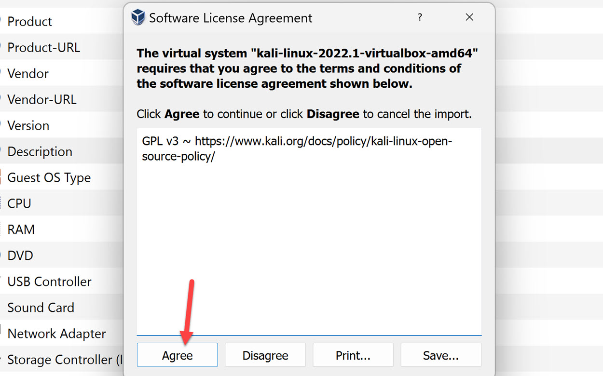Select the RAM row
The height and width of the screenshot is (376, 603).
[21, 229]
